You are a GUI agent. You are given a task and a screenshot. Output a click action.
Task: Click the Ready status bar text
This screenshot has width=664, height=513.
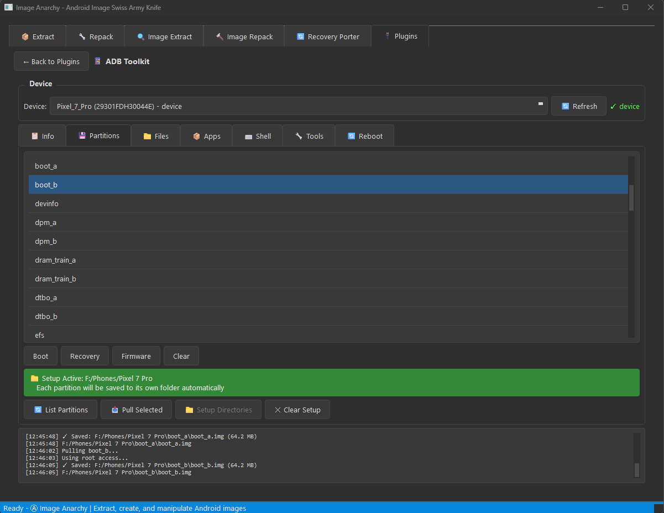(x=125, y=508)
